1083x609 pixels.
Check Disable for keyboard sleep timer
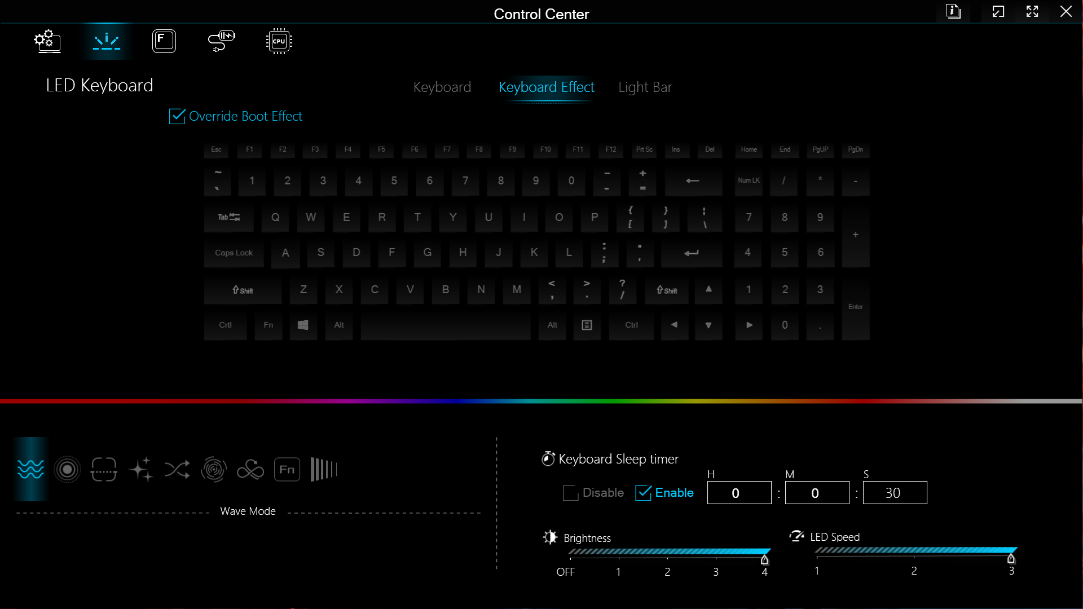click(570, 493)
